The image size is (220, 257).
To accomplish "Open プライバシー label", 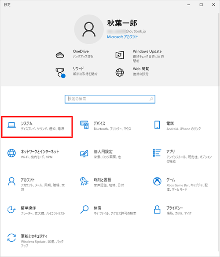I will [x=175, y=208].
